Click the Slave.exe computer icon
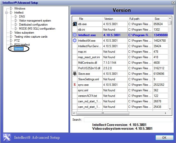 pyautogui.click(x=75, y=74)
